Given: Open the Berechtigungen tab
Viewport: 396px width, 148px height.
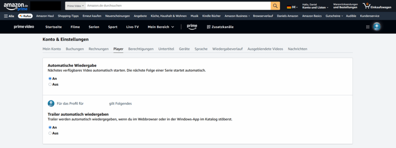Looking at the screenshot, I should coord(141,49).
